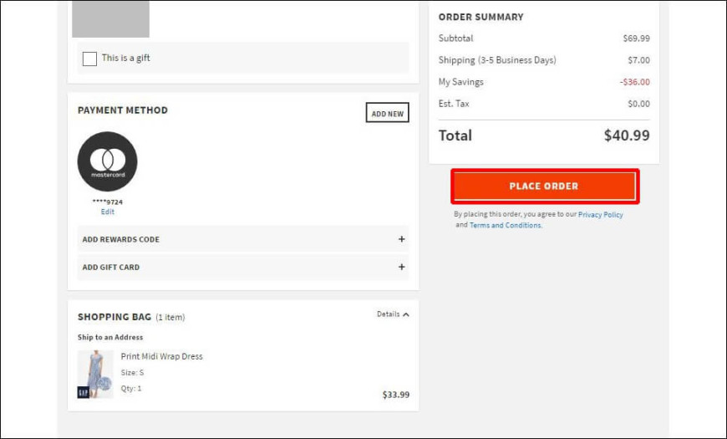Toggle the shopping bag Details expander
This screenshot has height=439, width=727.
(393, 314)
